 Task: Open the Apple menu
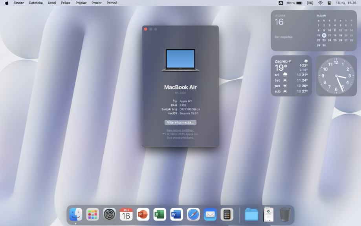(x=7, y=3)
